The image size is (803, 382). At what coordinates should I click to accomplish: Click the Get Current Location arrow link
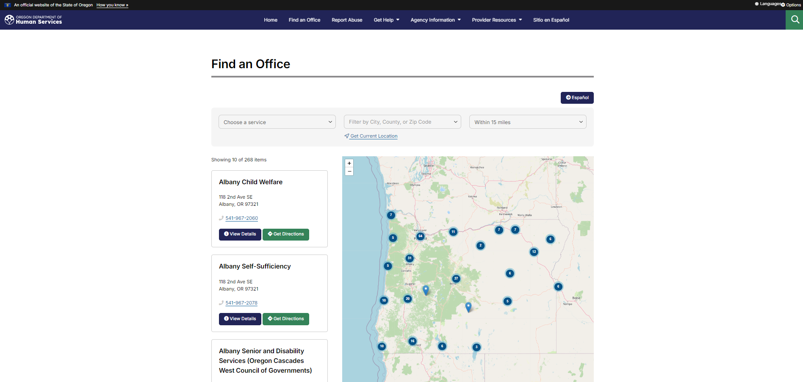[371, 136]
